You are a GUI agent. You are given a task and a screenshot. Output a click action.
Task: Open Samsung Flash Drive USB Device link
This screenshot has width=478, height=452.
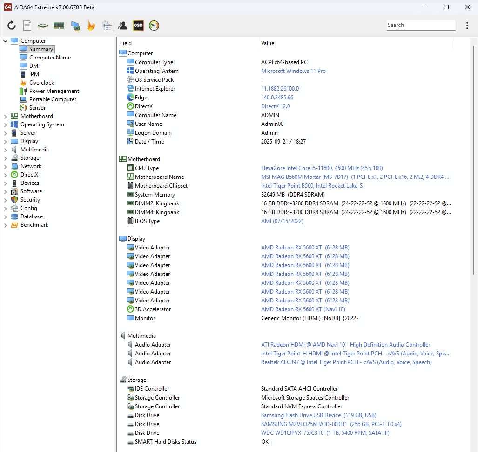tap(318, 415)
